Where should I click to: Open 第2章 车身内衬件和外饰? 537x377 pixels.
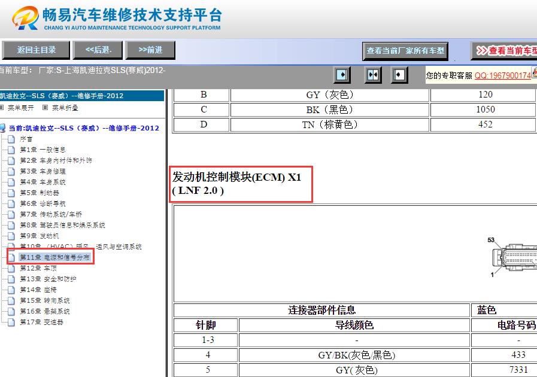pos(56,160)
